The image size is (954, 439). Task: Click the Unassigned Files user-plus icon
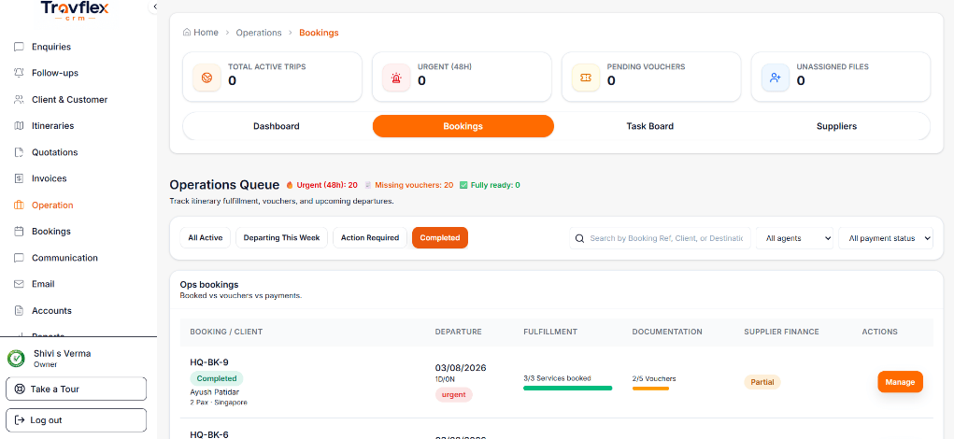click(x=776, y=78)
